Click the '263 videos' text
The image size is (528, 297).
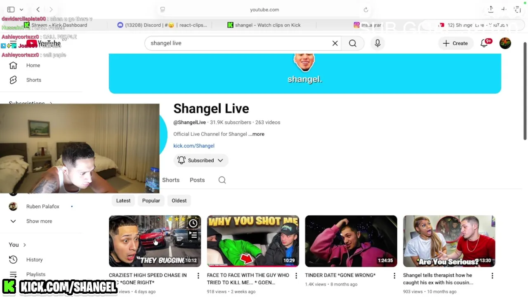click(x=268, y=123)
